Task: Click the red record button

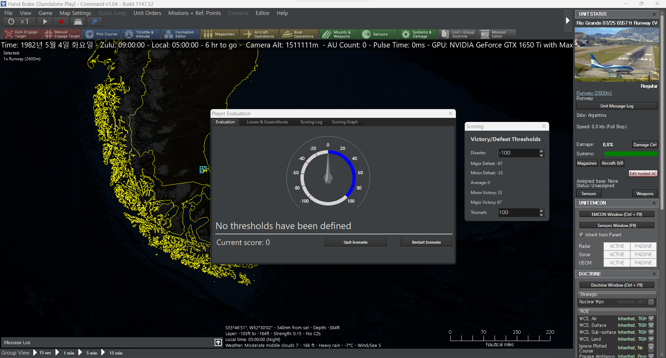Action: point(61,21)
